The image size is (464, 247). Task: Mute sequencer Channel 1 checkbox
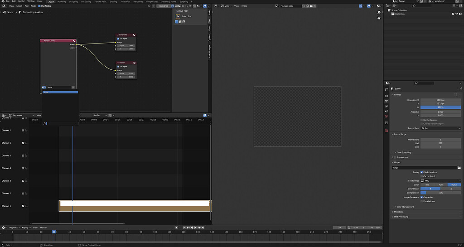[23, 206]
